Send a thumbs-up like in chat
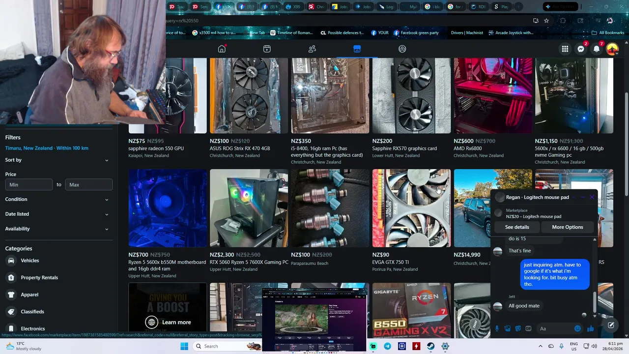This screenshot has width=629, height=354. coord(590,328)
